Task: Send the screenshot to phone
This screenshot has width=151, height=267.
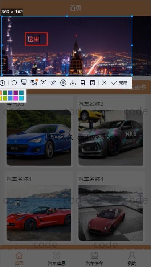Action: (83, 83)
